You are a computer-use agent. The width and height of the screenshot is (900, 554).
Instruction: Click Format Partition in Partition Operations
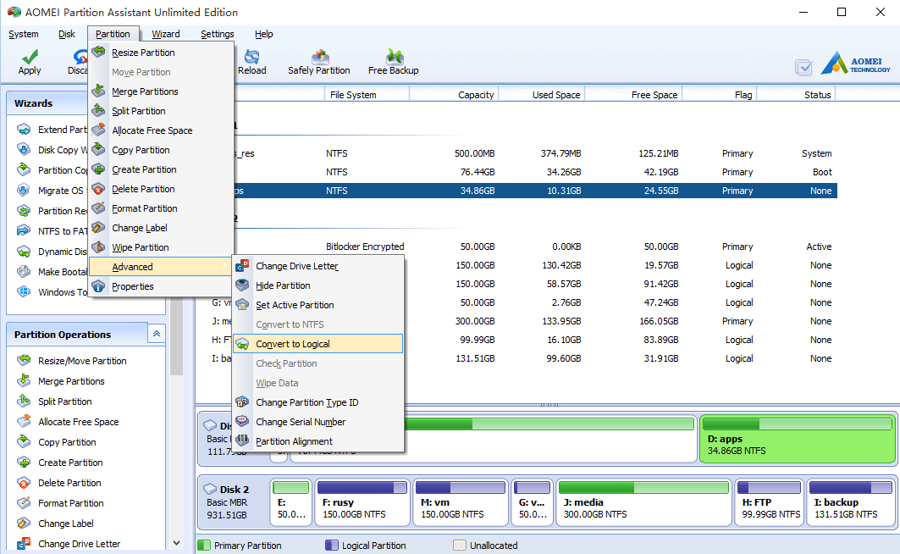tap(71, 503)
